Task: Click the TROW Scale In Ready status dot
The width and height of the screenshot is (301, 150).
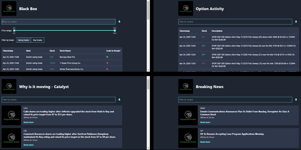Action: coord(107,63)
